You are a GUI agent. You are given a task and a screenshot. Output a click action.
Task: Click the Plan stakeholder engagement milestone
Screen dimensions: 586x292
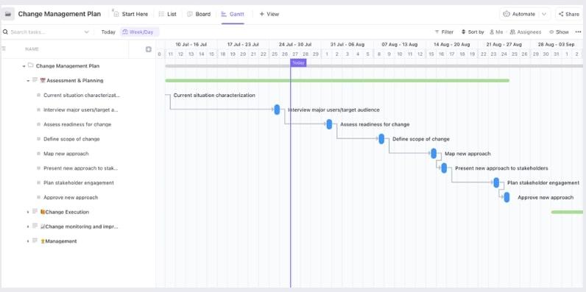496,182
